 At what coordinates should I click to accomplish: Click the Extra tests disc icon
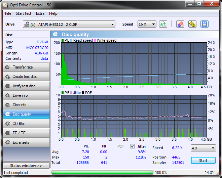coord(7,142)
